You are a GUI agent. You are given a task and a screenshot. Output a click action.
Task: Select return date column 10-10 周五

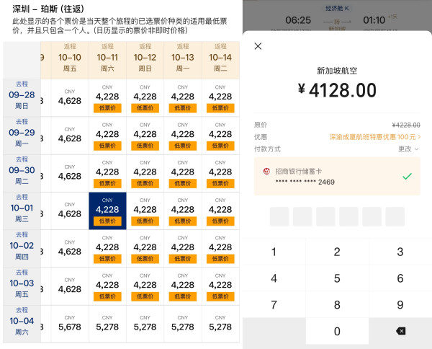pyautogui.click(x=70, y=60)
